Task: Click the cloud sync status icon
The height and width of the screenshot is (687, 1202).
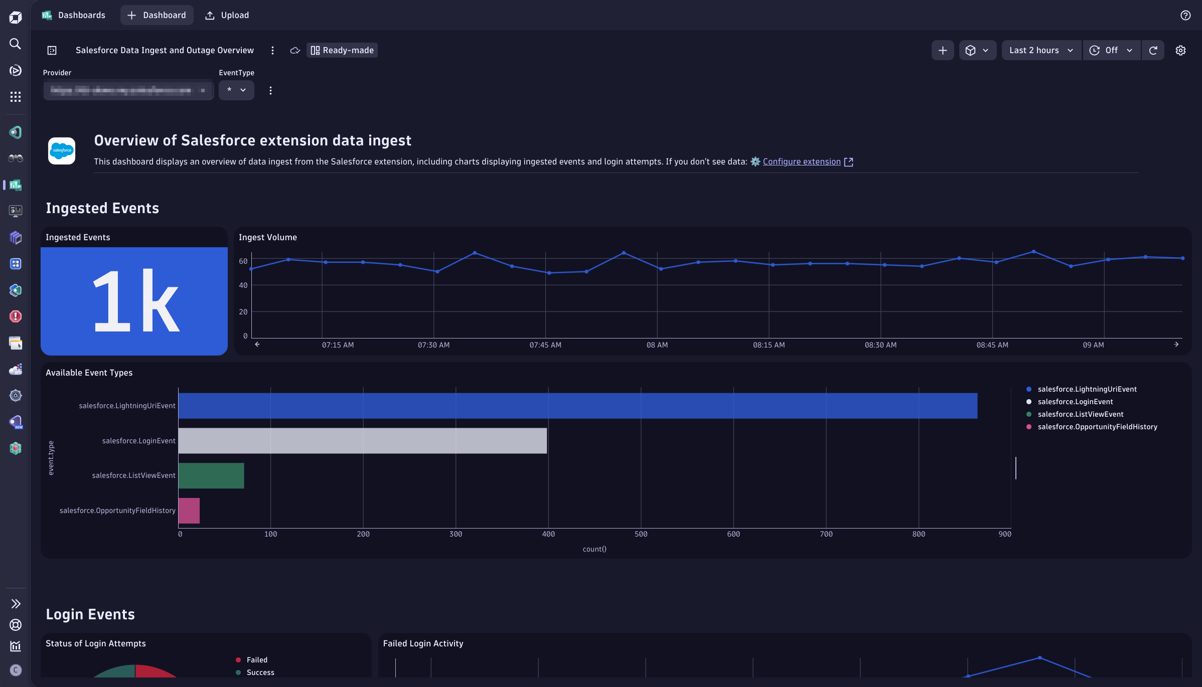Action: (x=295, y=50)
